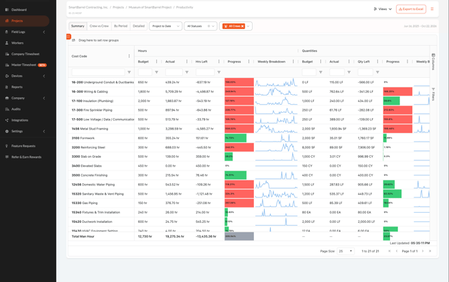Open the Filters side panel

pos(433,94)
